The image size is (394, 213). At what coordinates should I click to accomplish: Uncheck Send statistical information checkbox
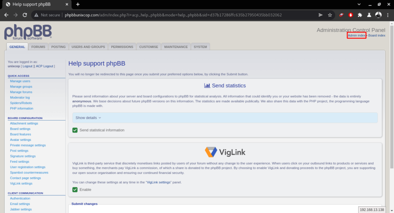pyautogui.click(x=75, y=130)
